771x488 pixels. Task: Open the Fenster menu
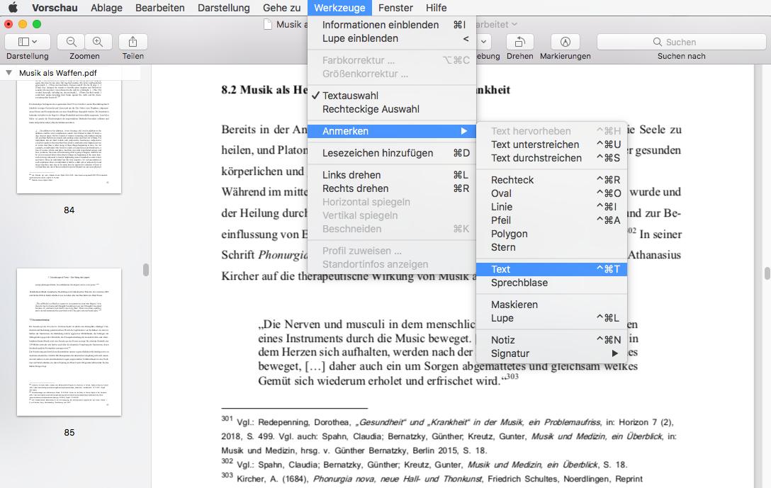click(395, 7)
